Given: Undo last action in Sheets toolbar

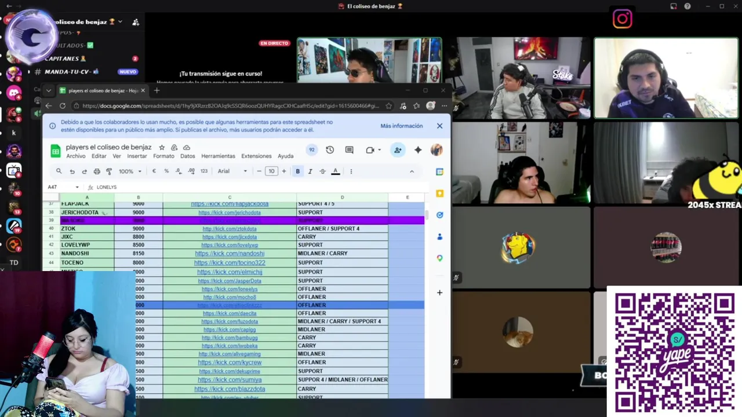Looking at the screenshot, I should [72, 171].
